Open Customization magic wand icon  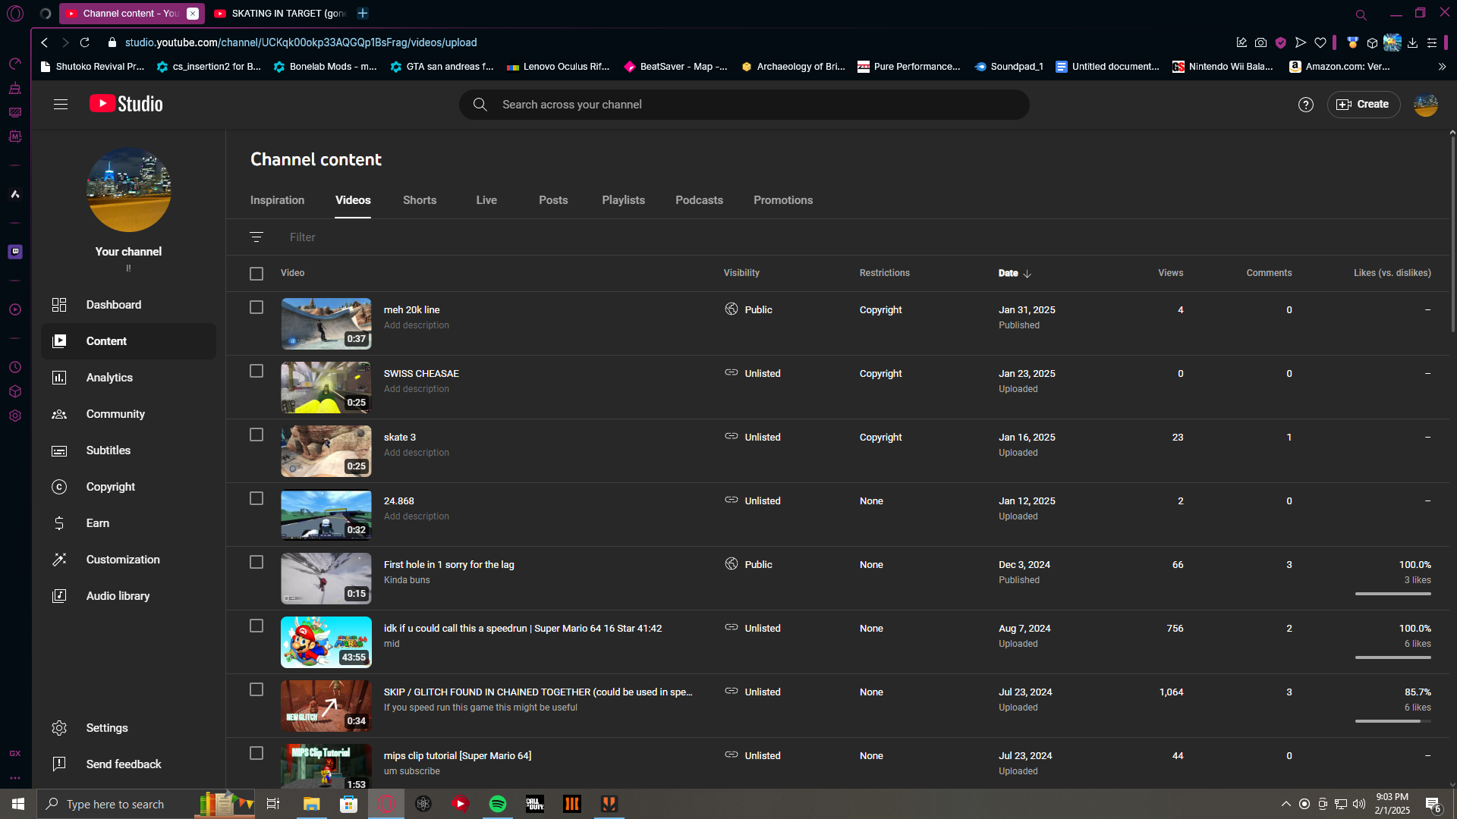[59, 560]
